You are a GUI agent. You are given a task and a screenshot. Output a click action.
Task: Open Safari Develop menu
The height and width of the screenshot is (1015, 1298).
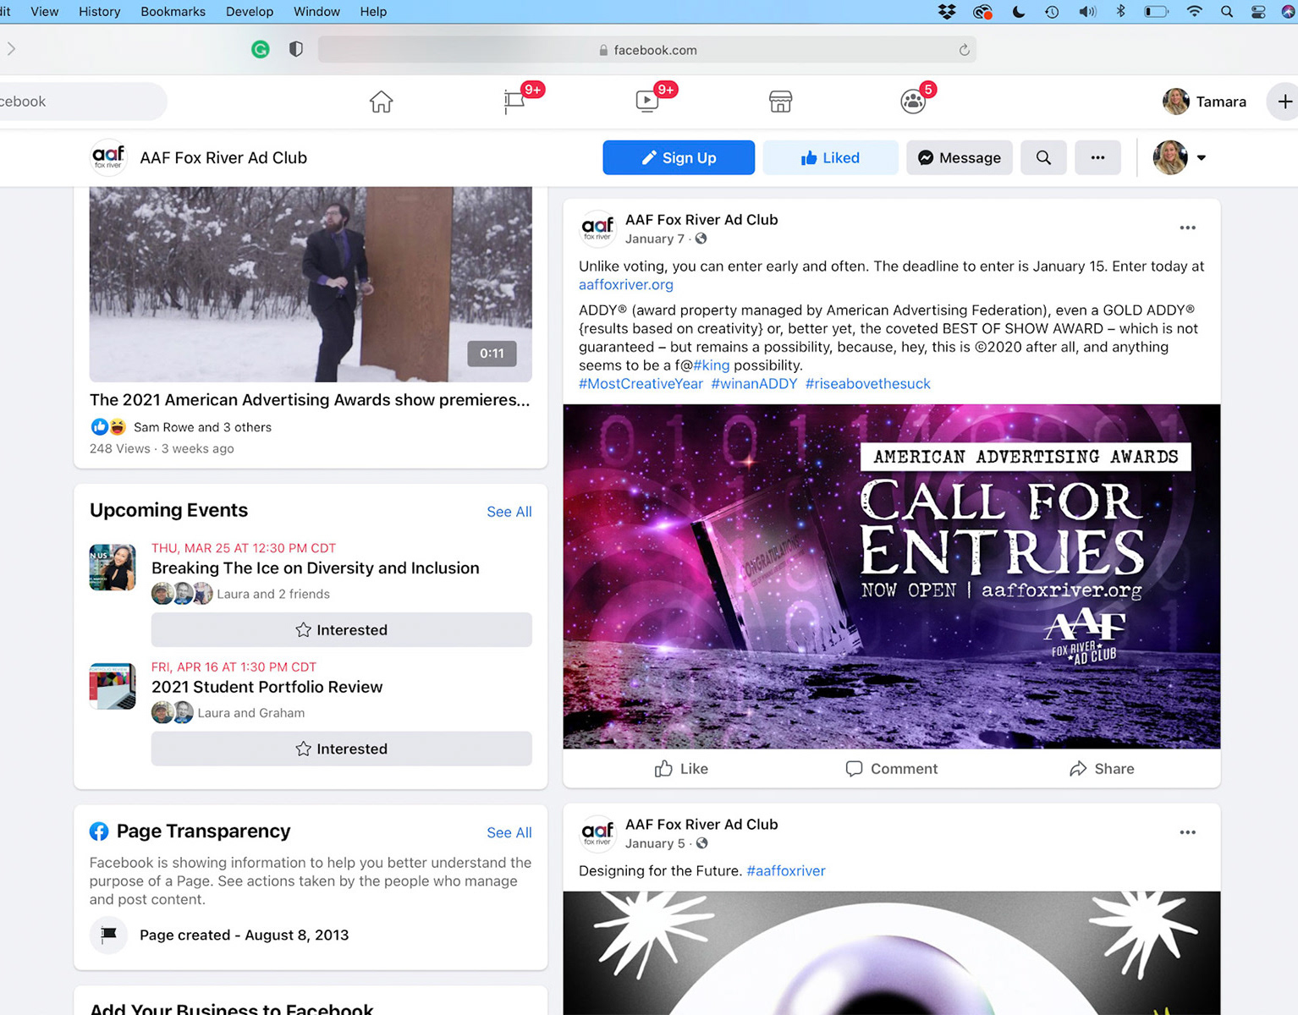(250, 11)
